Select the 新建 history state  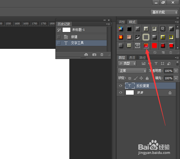(x=81, y=37)
